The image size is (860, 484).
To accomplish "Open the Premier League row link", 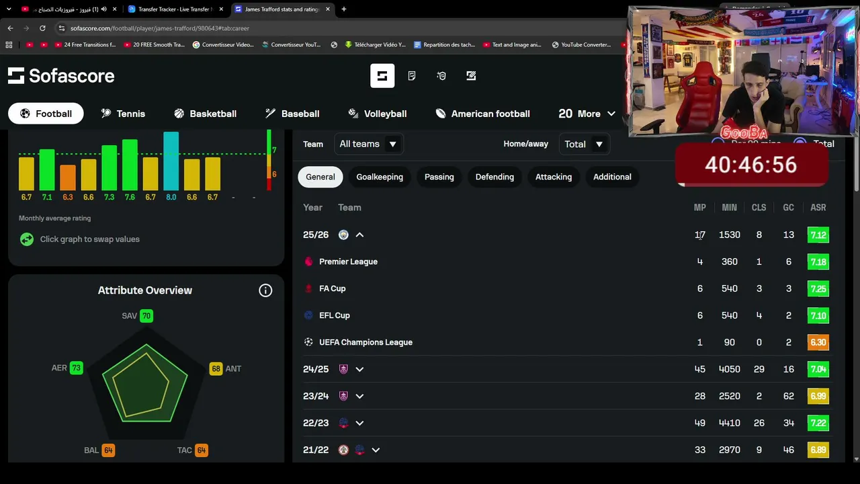I will point(348,261).
